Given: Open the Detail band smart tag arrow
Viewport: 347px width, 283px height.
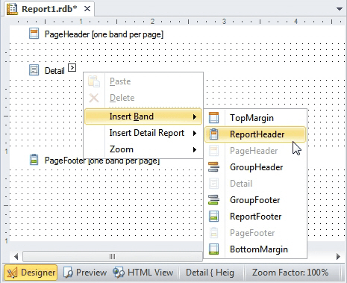Looking at the screenshot, I should [x=72, y=67].
